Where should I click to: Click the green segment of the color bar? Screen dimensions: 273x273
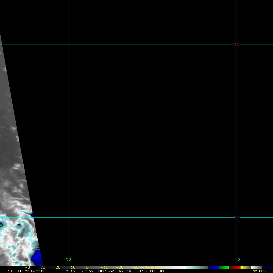pos(224,268)
